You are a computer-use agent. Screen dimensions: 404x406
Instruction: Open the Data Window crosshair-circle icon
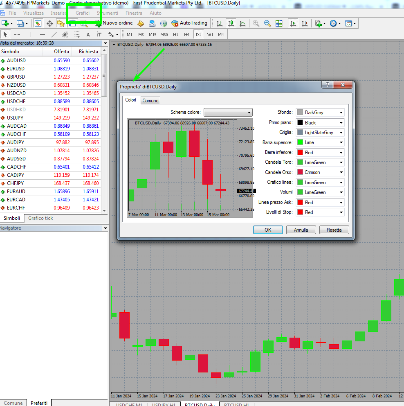coord(49,24)
